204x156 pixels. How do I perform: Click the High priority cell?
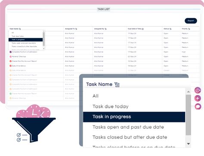184,52
